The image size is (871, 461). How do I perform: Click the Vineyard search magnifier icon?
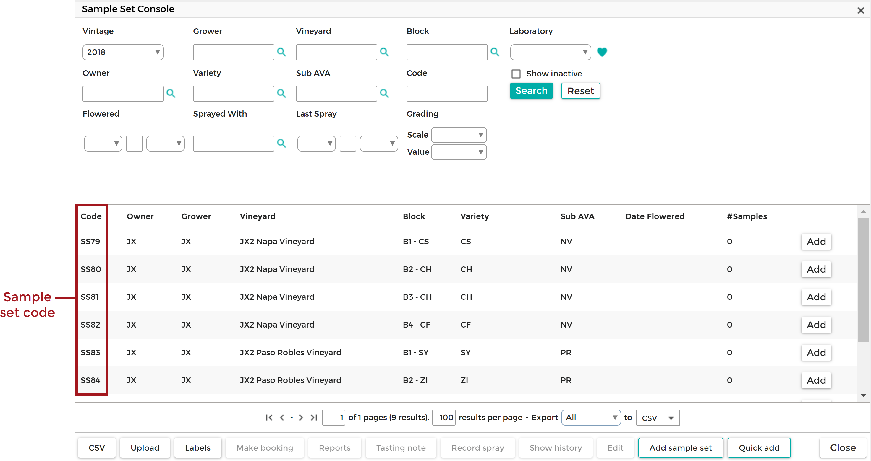(x=384, y=52)
